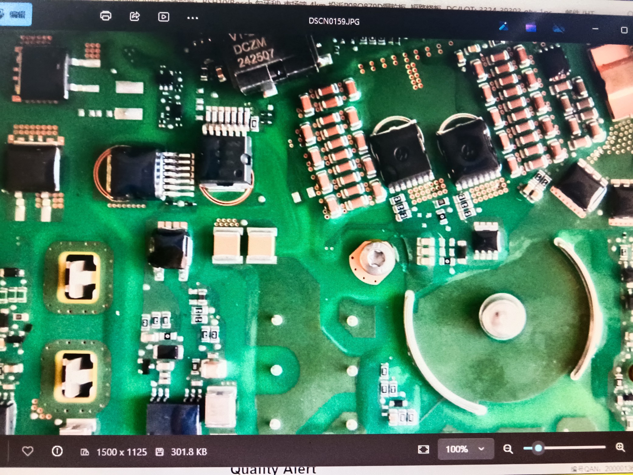
Task: Click the zoom in magnifier icon
Action: [620, 447]
